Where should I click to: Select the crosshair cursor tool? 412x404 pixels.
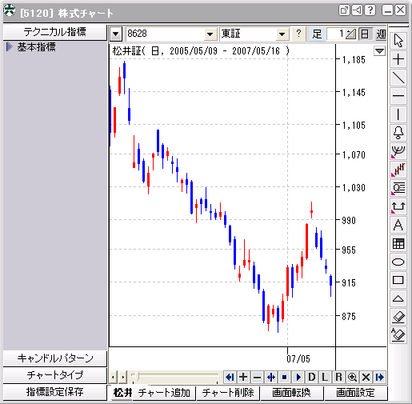coord(398,59)
